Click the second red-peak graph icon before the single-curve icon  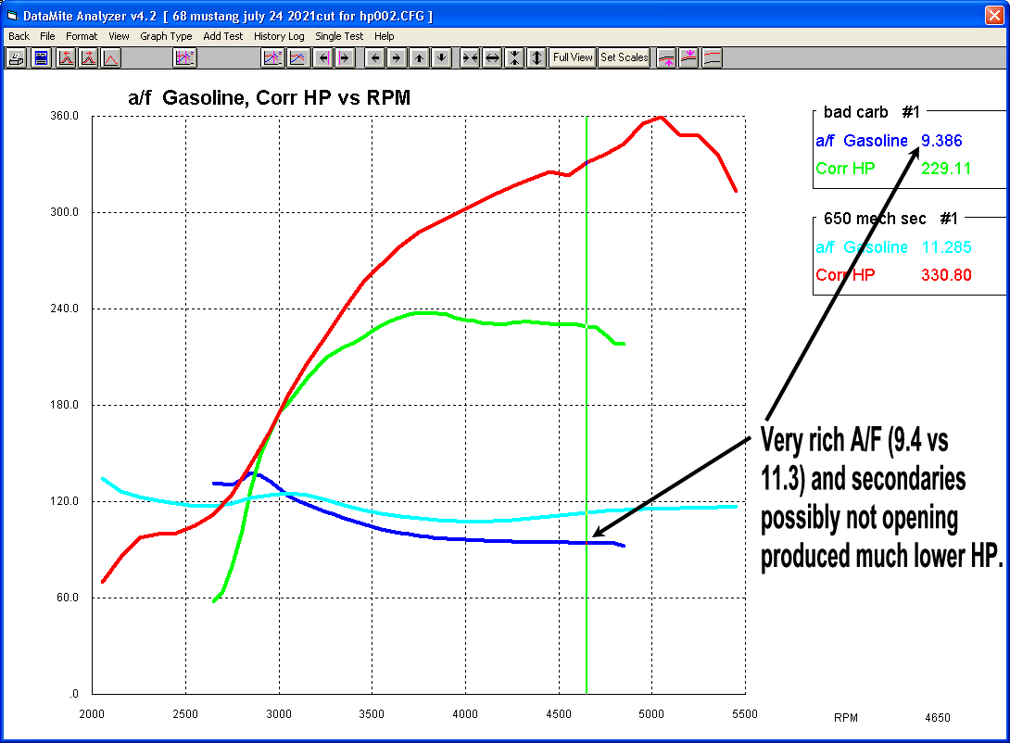click(89, 58)
